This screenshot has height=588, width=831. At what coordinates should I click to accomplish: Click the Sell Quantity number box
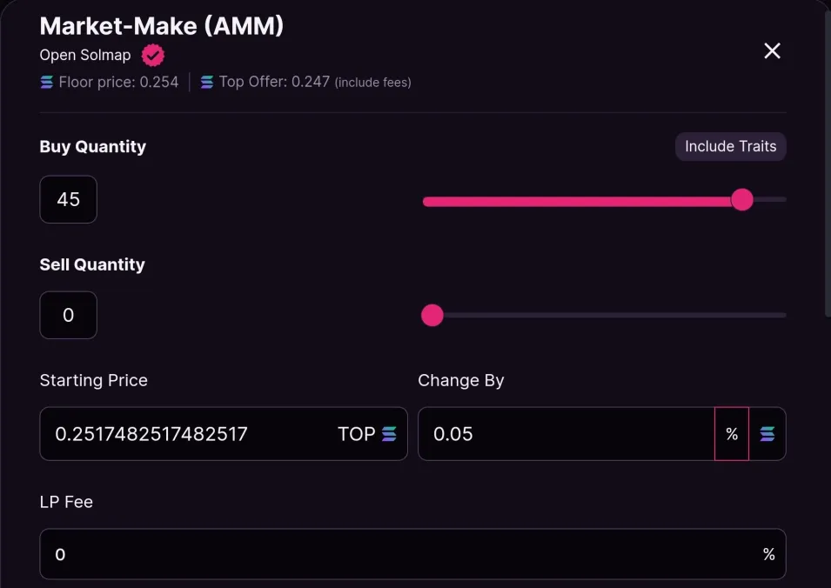point(68,315)
